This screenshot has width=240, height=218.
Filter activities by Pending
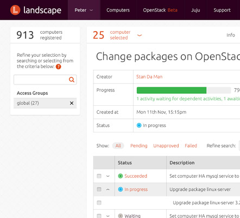click(x=139, y=146)
